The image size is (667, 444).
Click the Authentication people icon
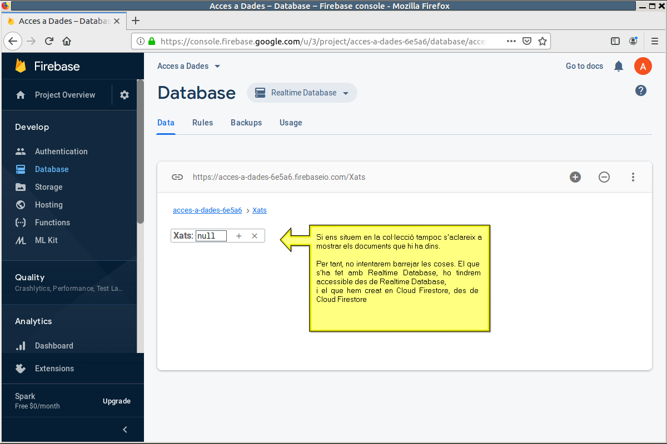point(21,152)
